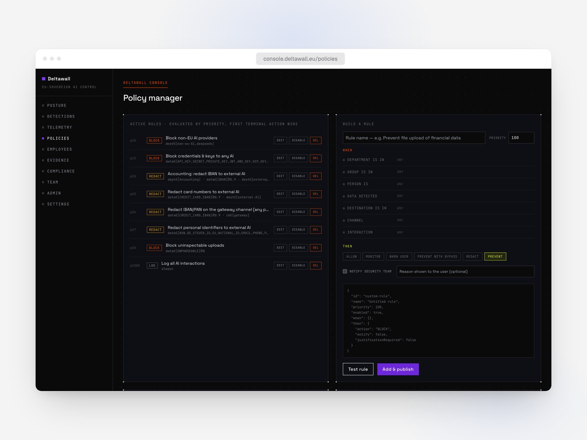This screenshot has height=440, width=587.
Task: Click the Policy manager heading
Action: click(153, 98)
